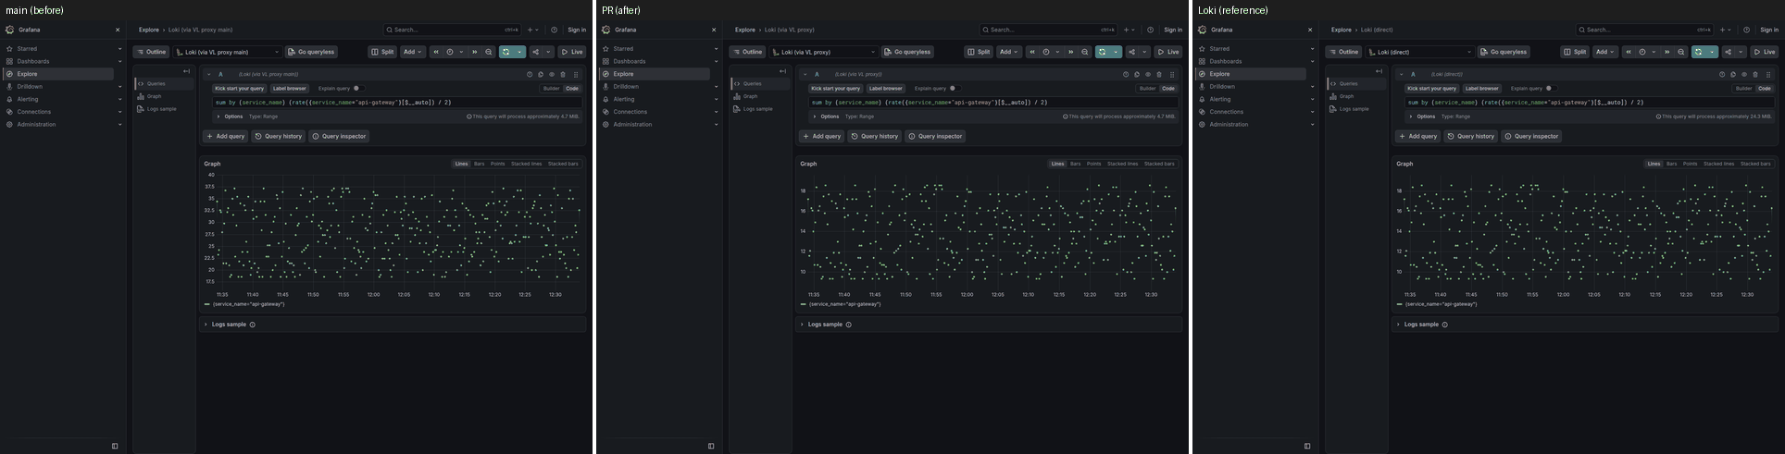Screen dimensions: 1785x454
Task: Open Connections menu in PR (after) sidebar
Action: click(630, 112)
